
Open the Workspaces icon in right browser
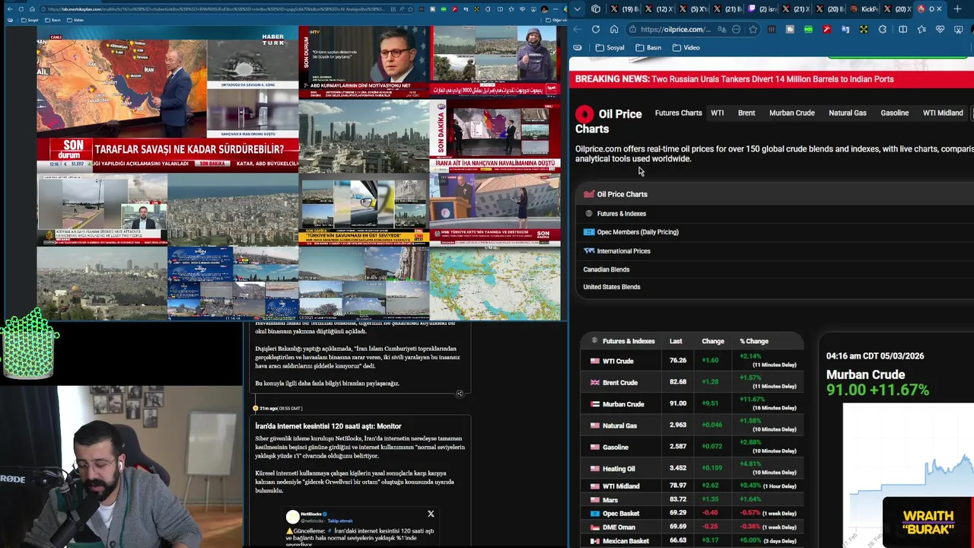click(596, 9)
